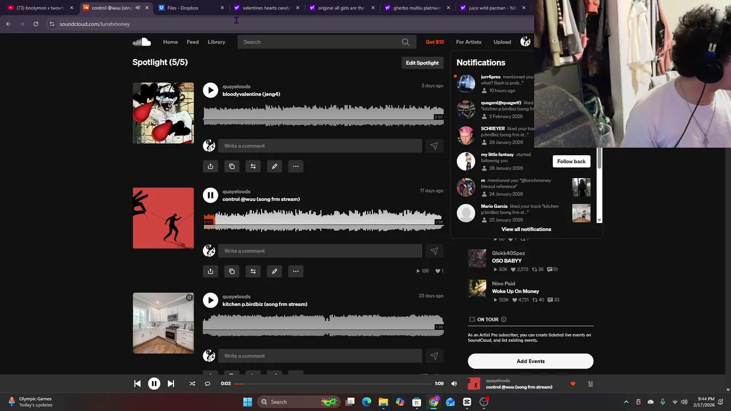
Task: Copy link for control @wuu track
Action: point(232,271)
